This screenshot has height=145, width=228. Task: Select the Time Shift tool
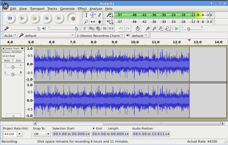(93, 22)
